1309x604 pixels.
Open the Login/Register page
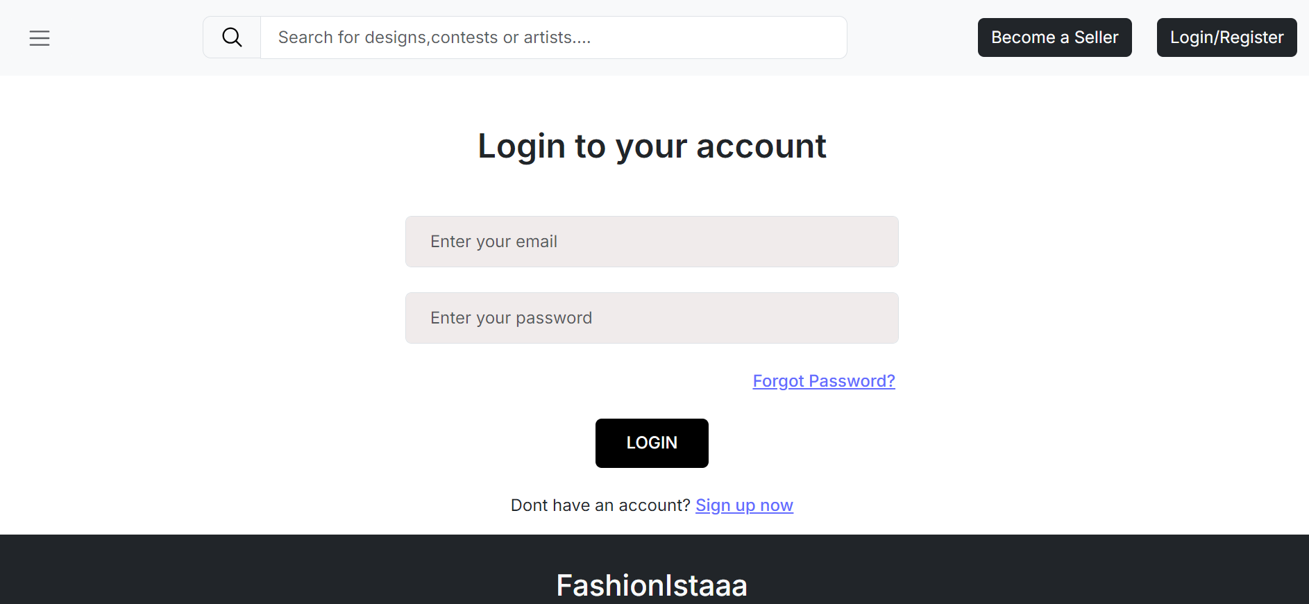click(1226, 37)
